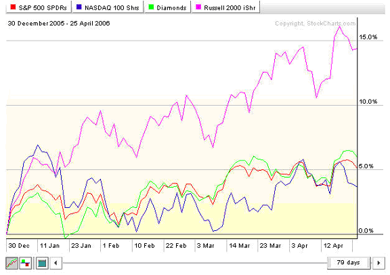Click the 10.0% axis label

pyautogui.click(x=368, y=102)
